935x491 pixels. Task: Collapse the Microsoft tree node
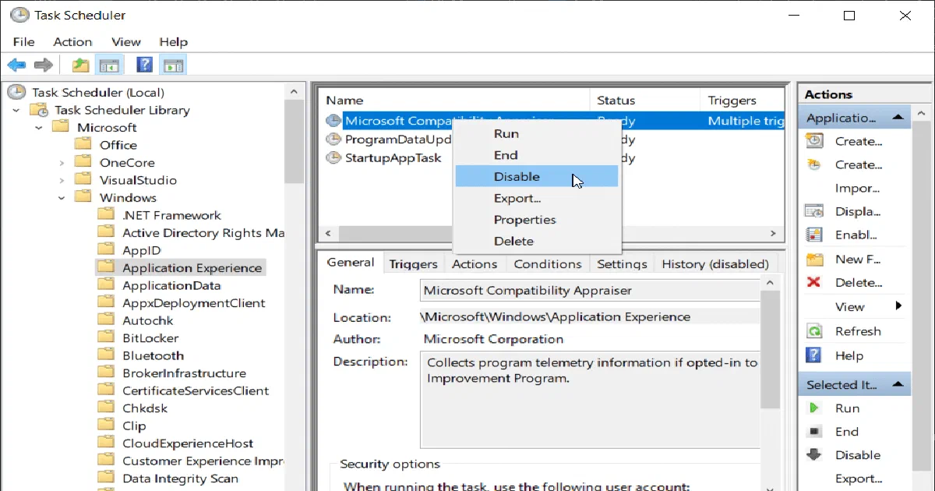coord(39,128)
